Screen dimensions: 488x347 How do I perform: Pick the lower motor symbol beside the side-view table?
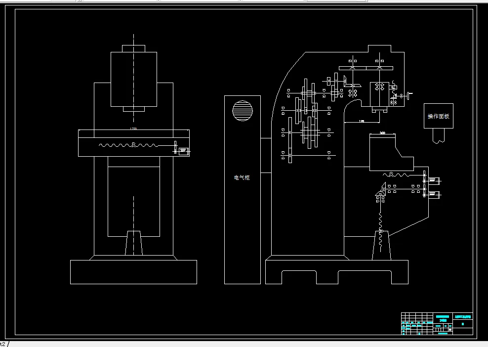coord(433,195)
